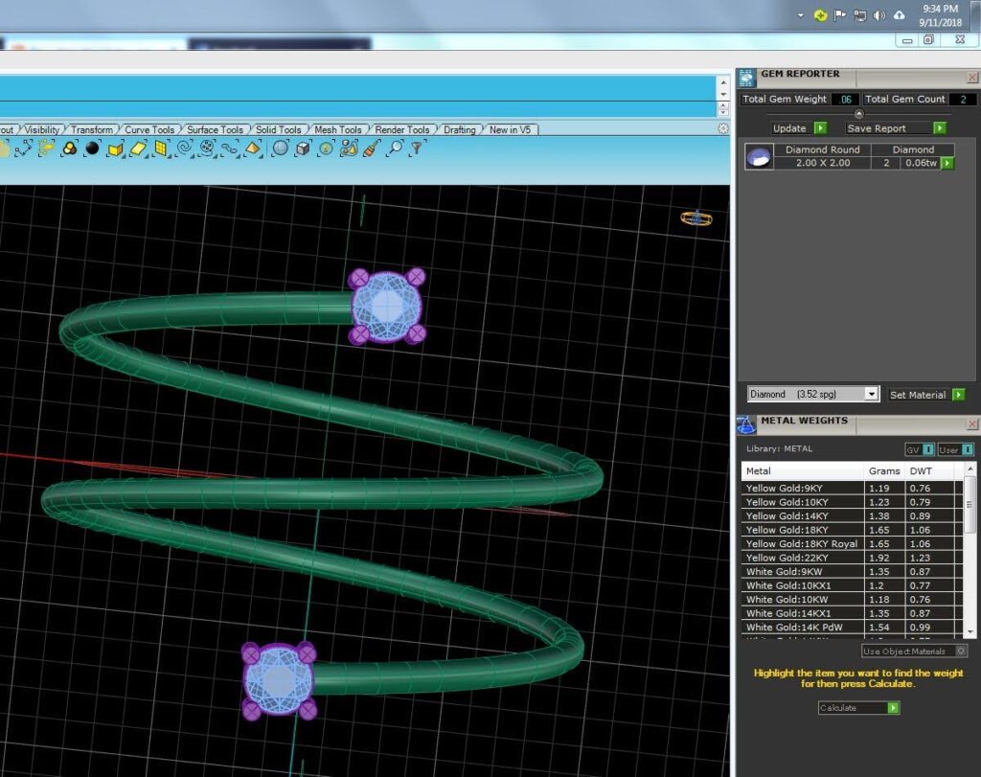Click the Calculate button
Image resolution: width=981 pixels, height=777 pixels.
859,708
